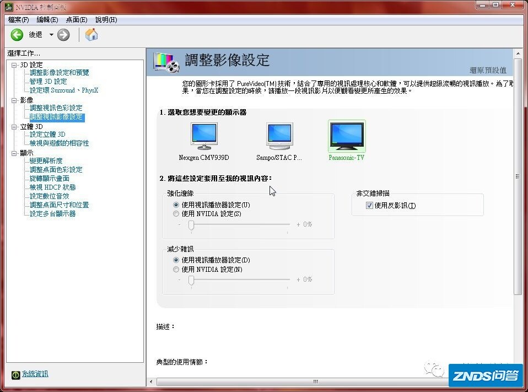Click the video settings header icon
The width and height of the screenshot is (528, 392).
click(166, 62)
